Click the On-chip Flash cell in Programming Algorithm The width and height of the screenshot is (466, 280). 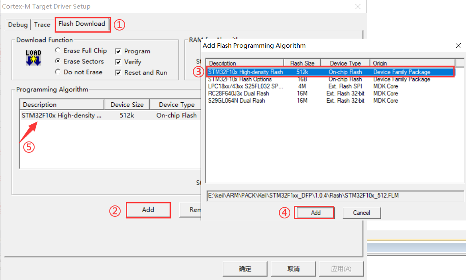coord(177,115)
